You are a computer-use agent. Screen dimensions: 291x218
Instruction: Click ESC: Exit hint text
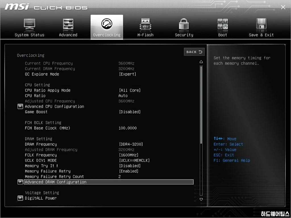tap(224, 155)
